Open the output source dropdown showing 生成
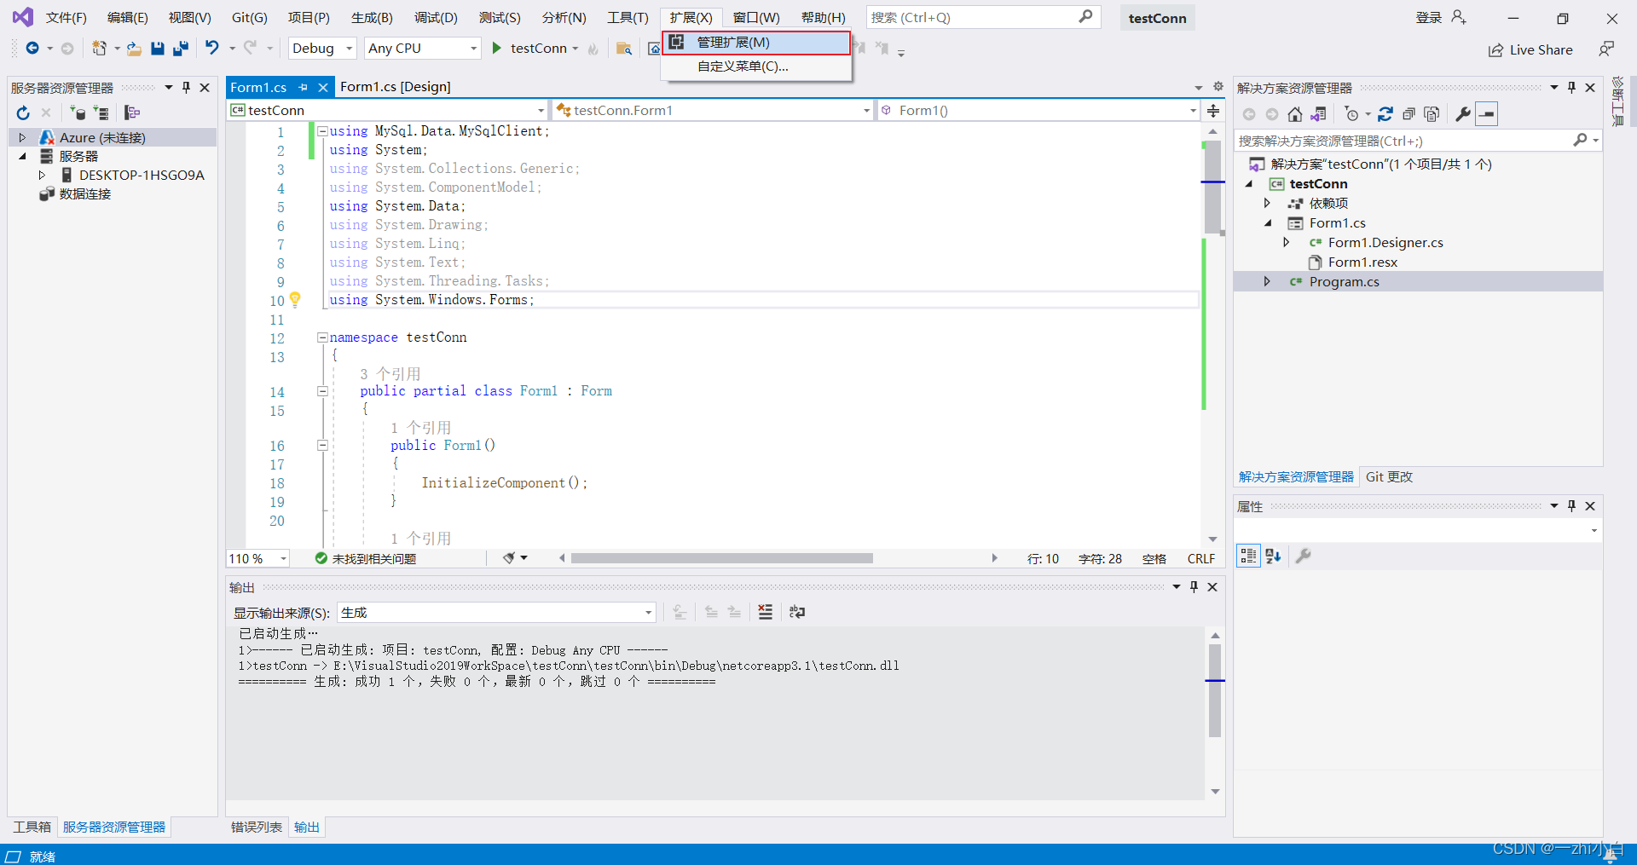1637x865 pixels. (496, 613)
